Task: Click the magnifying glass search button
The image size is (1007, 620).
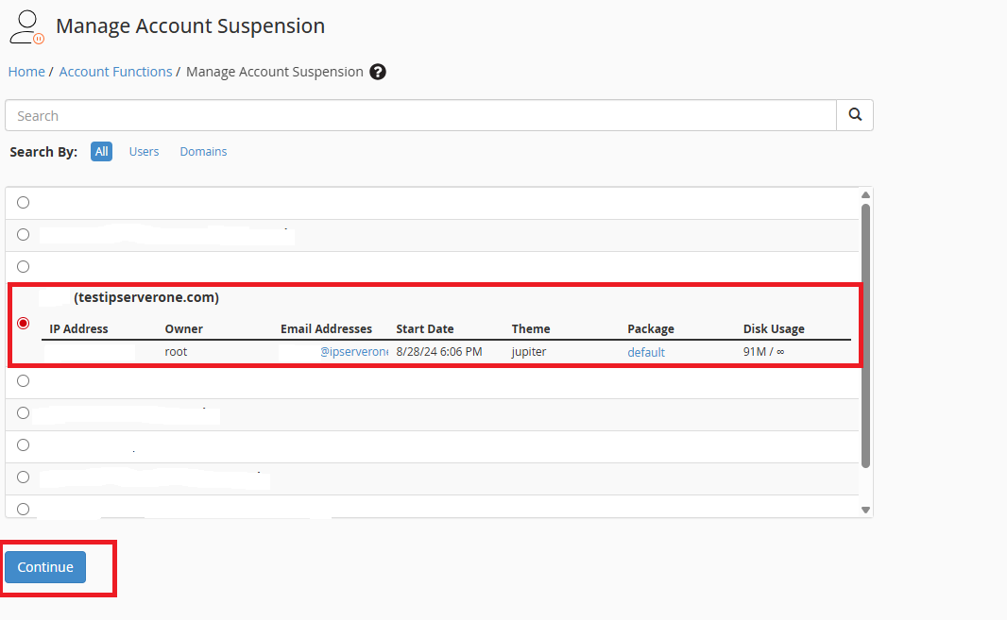Action: [855, 115]
